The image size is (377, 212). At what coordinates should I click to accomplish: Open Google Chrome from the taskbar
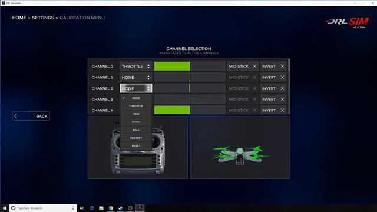pos(111,208)
